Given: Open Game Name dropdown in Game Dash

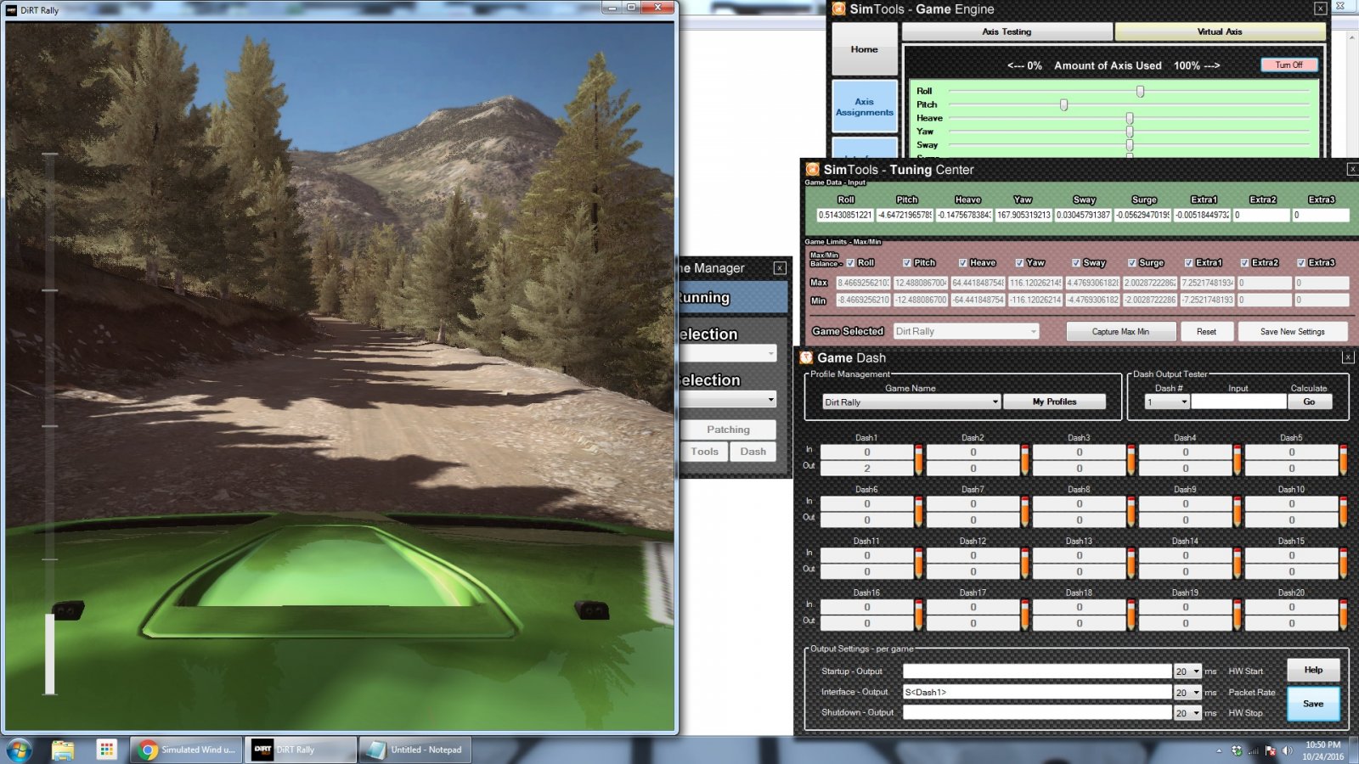Looking at the screenshot, I should point(911,402).
